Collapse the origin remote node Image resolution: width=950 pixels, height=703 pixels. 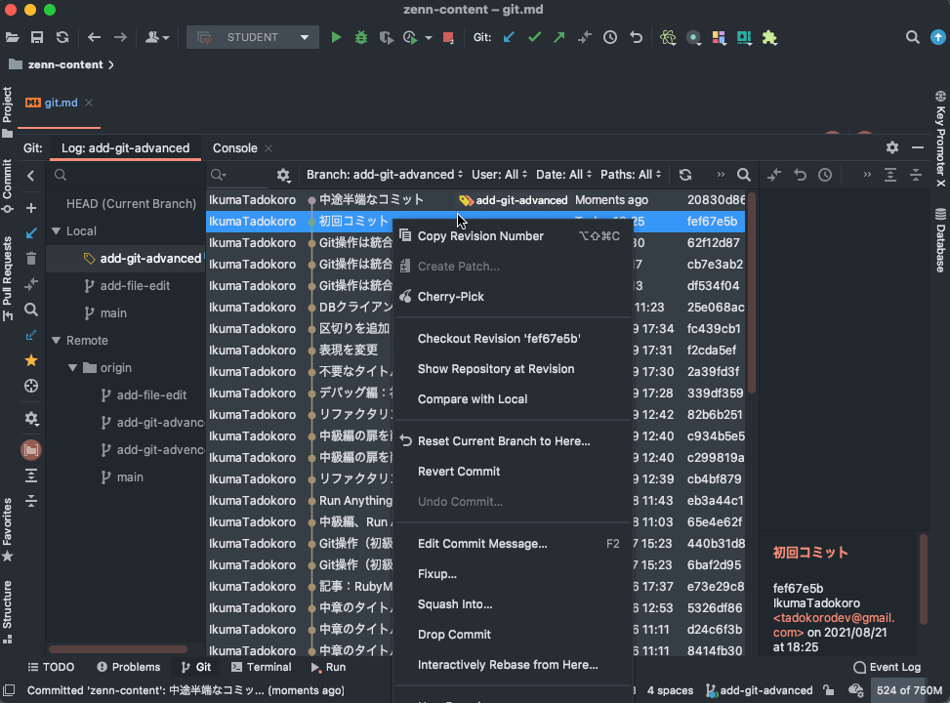pos(72,367)
